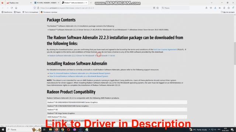The image size is (236, 132).
Task: Open the downloads toolbar icon
Action: (215, 8)
